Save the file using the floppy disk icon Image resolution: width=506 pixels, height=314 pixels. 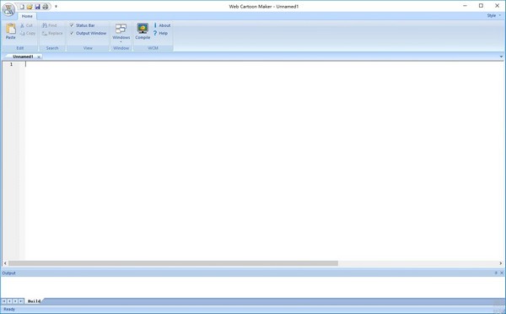(37, 7)
